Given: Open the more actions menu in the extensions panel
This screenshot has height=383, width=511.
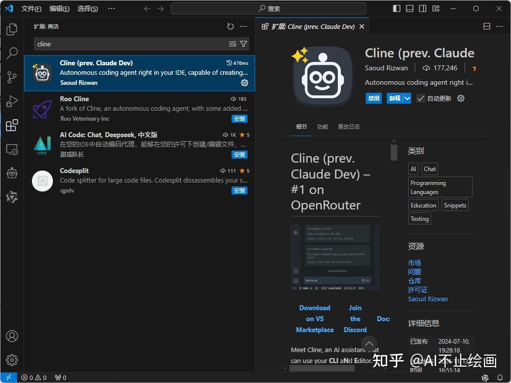Looking at the screenshot, I should pyautogui.click(x=243, y=26).
